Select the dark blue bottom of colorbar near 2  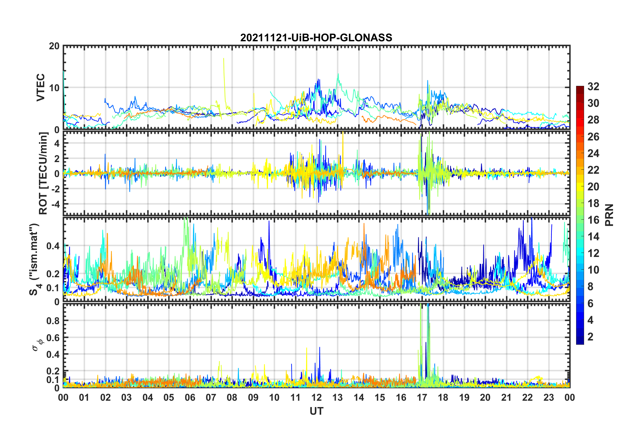[x=580, y=341]
